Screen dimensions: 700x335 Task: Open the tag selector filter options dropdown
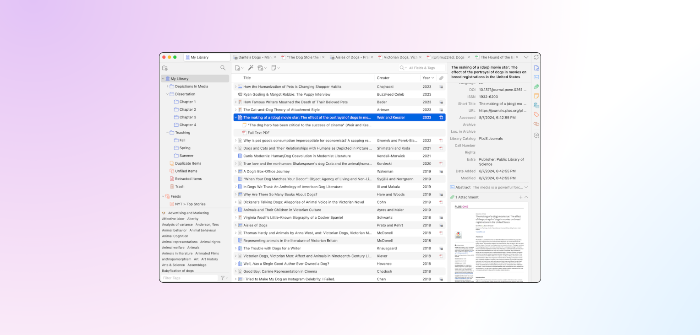click(224, 278)
